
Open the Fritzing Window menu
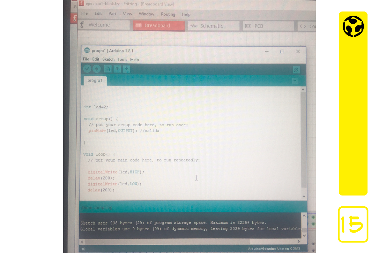[x=146, y=14]
